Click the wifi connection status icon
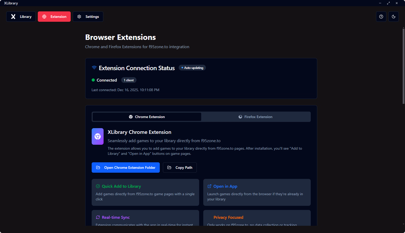Screen dimensions: 405x233 (94, 68)
